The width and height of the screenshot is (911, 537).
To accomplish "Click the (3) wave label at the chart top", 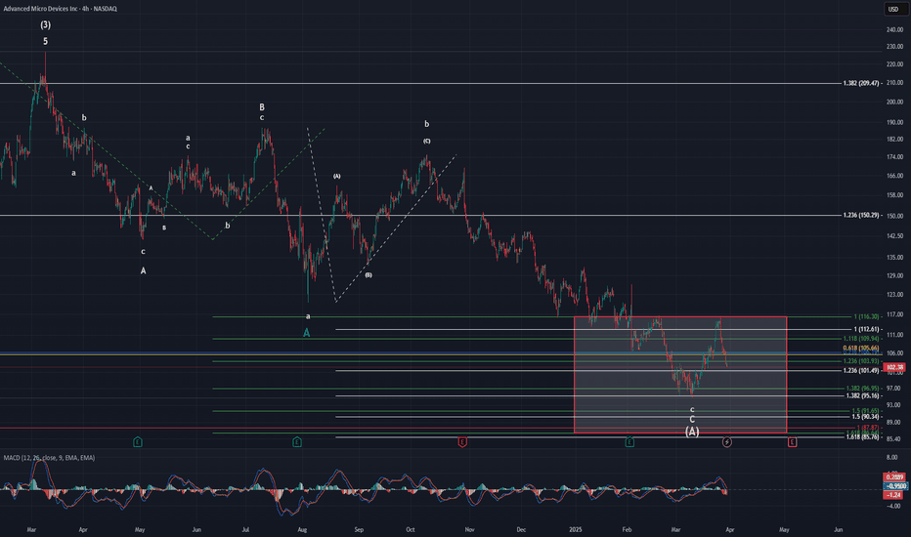I will point(45,24).
